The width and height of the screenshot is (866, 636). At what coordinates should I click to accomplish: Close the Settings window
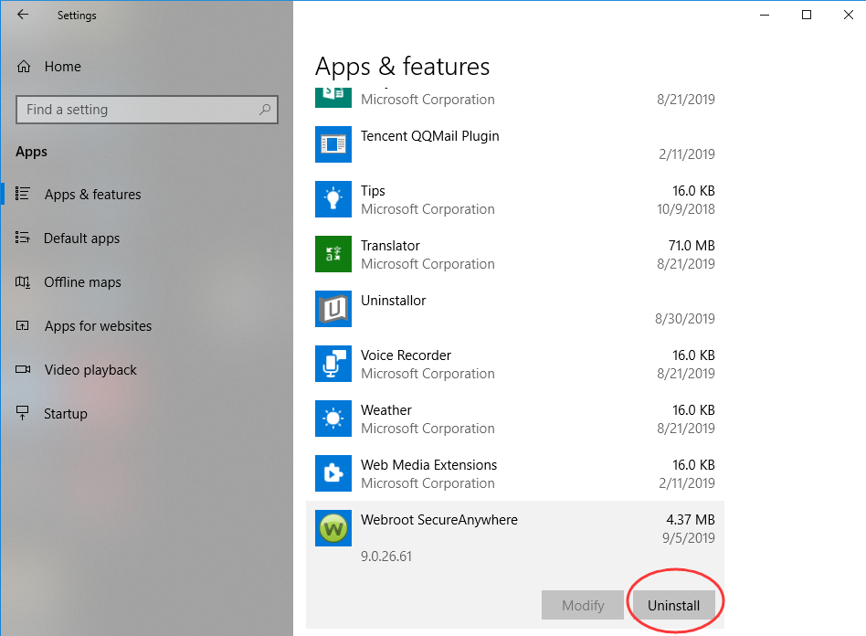[x=849, y=15]
